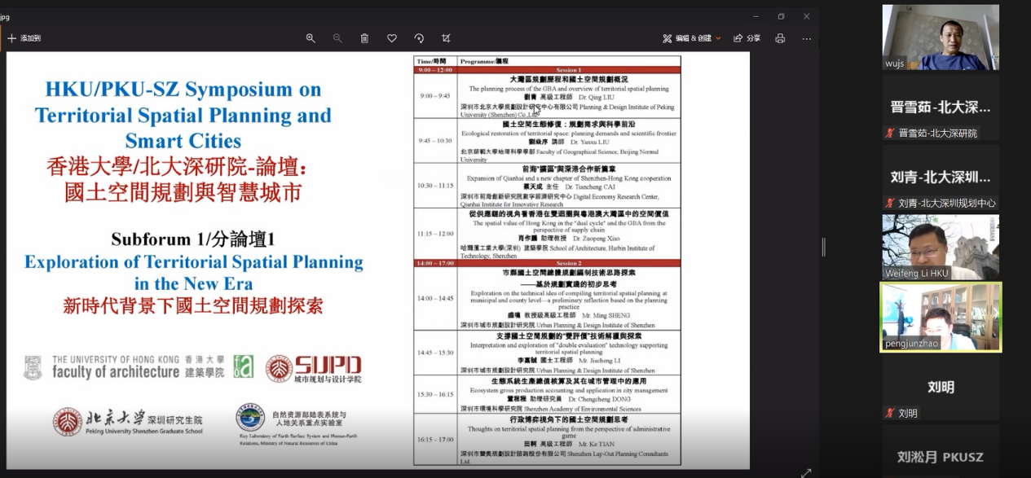Click the zoom out magnifier icon
Viewport: 1031px width, 478px height.
337,38
